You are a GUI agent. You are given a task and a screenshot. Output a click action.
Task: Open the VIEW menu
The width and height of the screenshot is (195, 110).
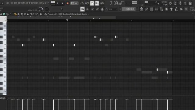click(x=28, y=3)
